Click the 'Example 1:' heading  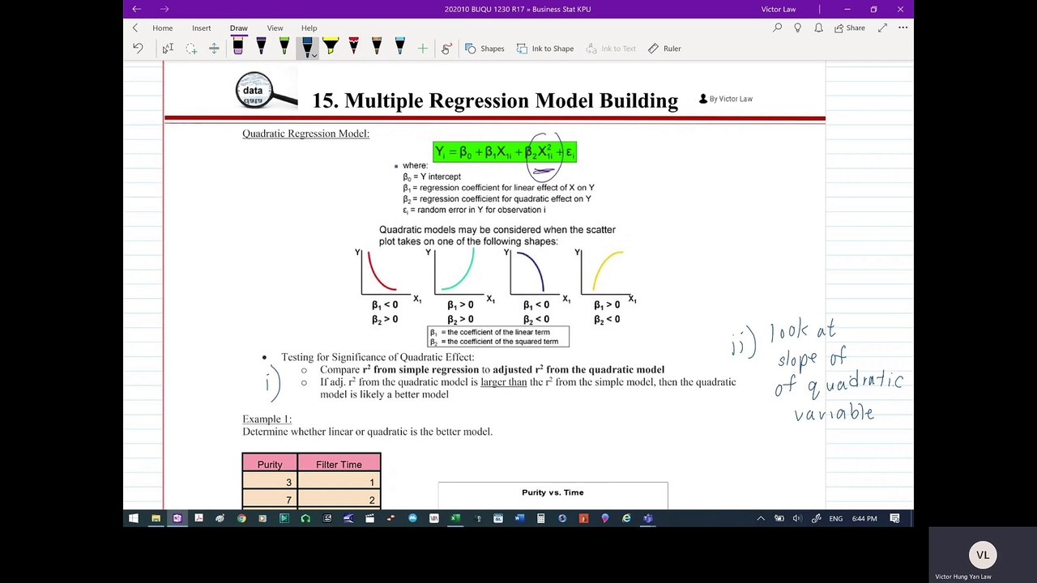click(x=267, y=419)
